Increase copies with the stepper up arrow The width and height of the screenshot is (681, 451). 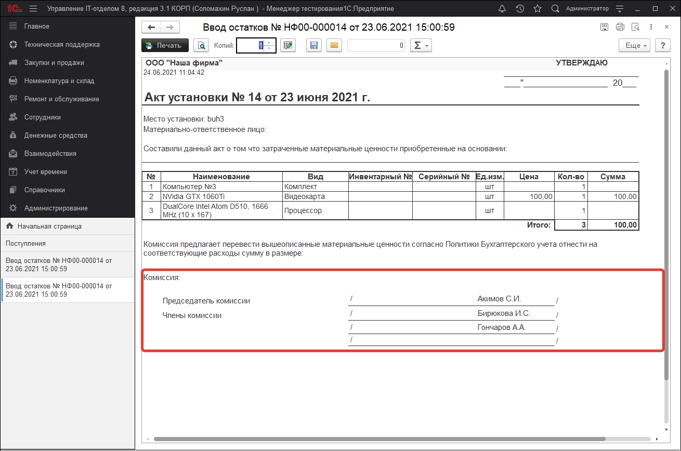pyautogui.click(x=269, y=43)
